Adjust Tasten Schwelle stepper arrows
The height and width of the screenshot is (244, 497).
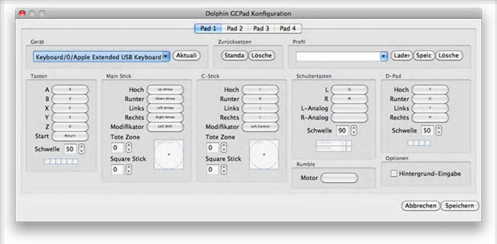[81, 149]
